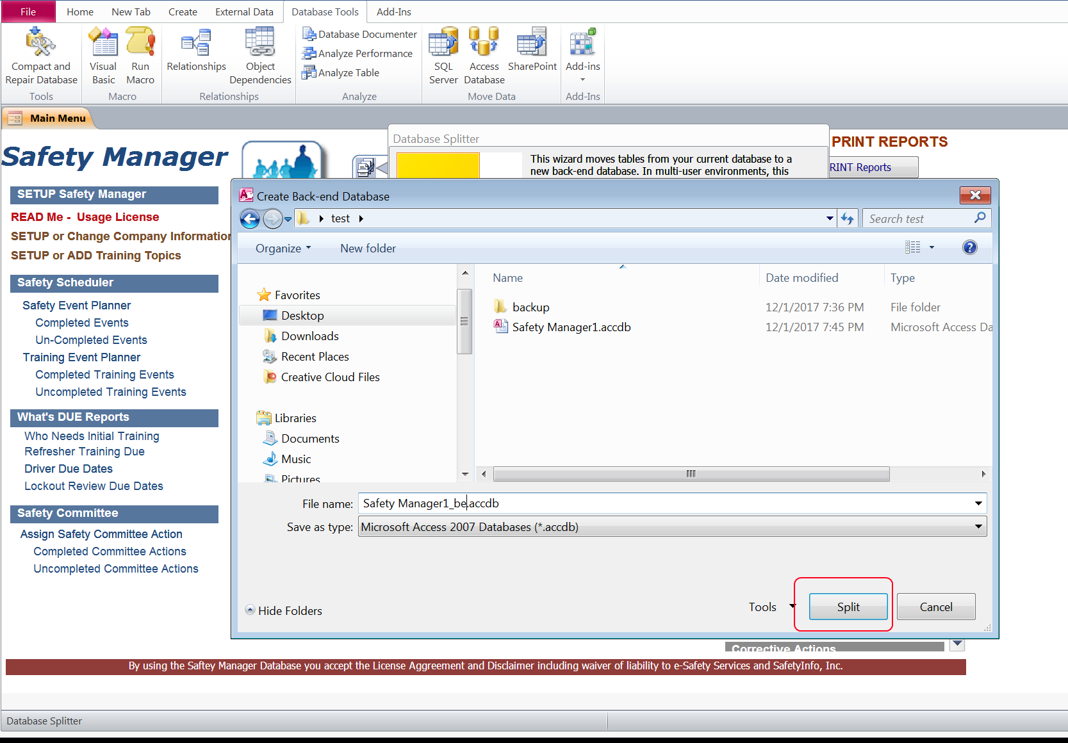Move data to SQL Server
The height and width of the screenshot is (743, 1068).
pos(443,56)
